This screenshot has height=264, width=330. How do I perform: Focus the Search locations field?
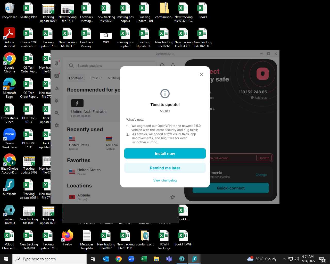111,66
